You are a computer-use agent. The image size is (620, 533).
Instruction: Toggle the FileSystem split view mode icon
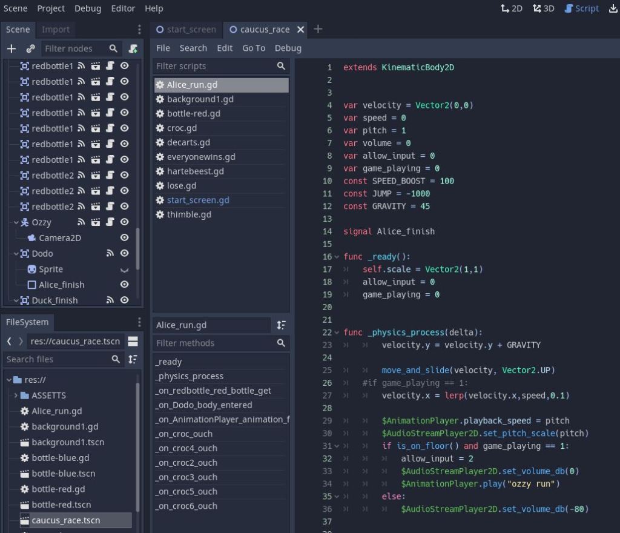(x=133, y=341)
